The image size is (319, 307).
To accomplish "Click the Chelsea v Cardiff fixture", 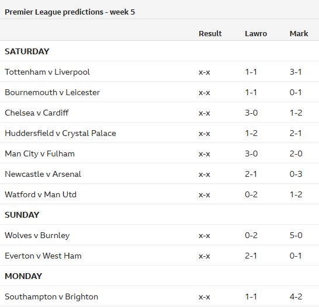I will coord(37,113).
